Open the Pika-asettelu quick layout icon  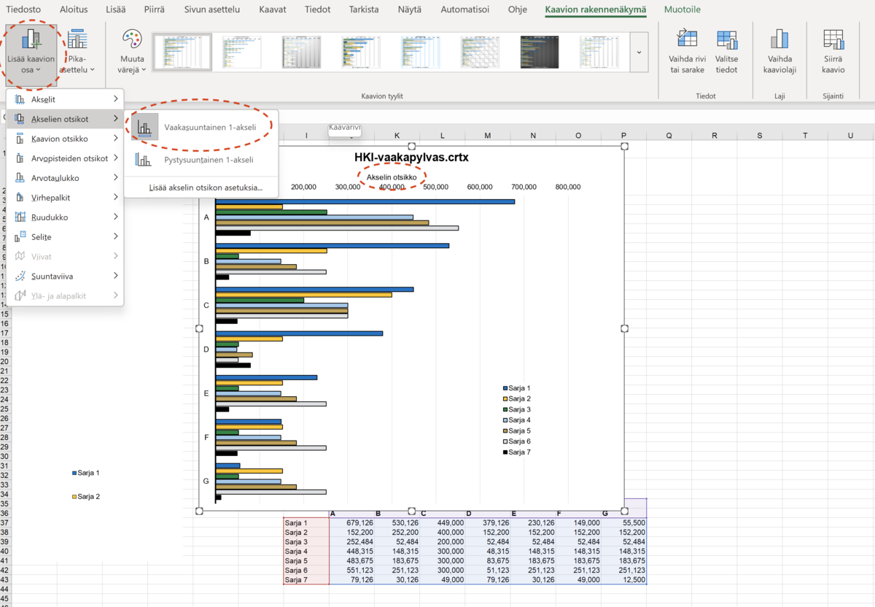click(x=77, y=41)
